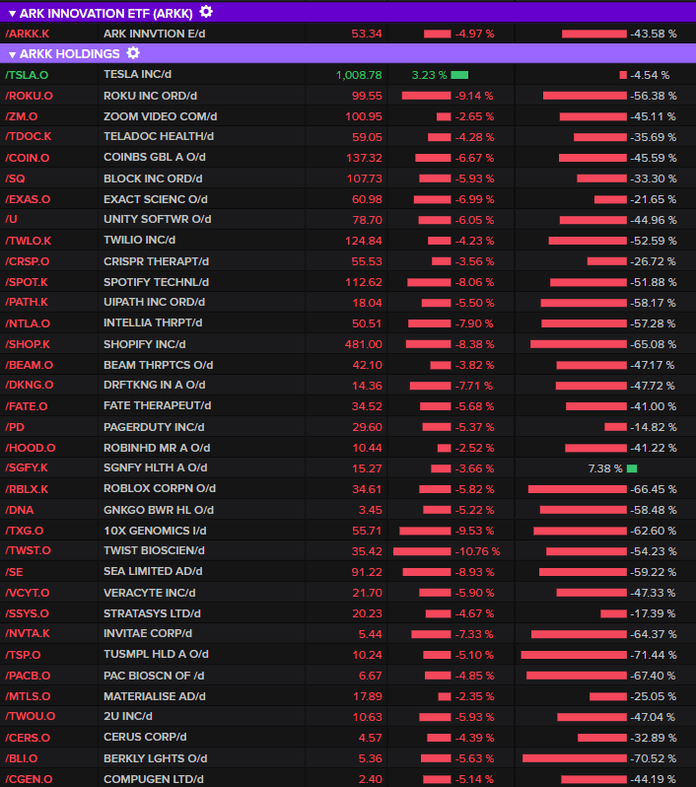This screenshot has width=696, height=787.
Task: Click the /VCYT.O ticker
Action: (x=27, y=593)
